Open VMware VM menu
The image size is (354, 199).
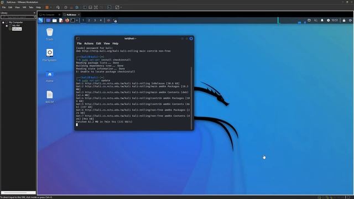(24, 7)
